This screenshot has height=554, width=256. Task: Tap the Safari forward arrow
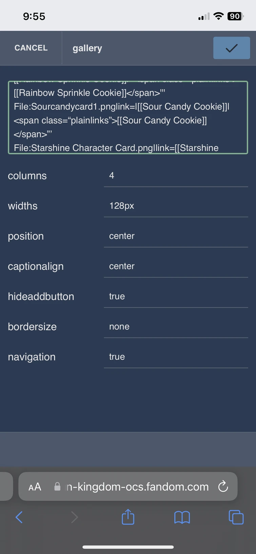coord(74,517)
